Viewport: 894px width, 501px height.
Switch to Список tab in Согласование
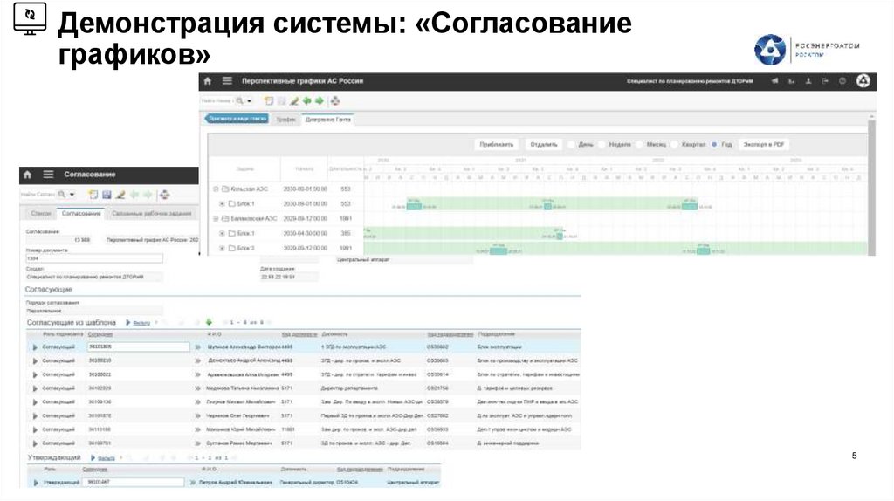click(x=40, y=213)
